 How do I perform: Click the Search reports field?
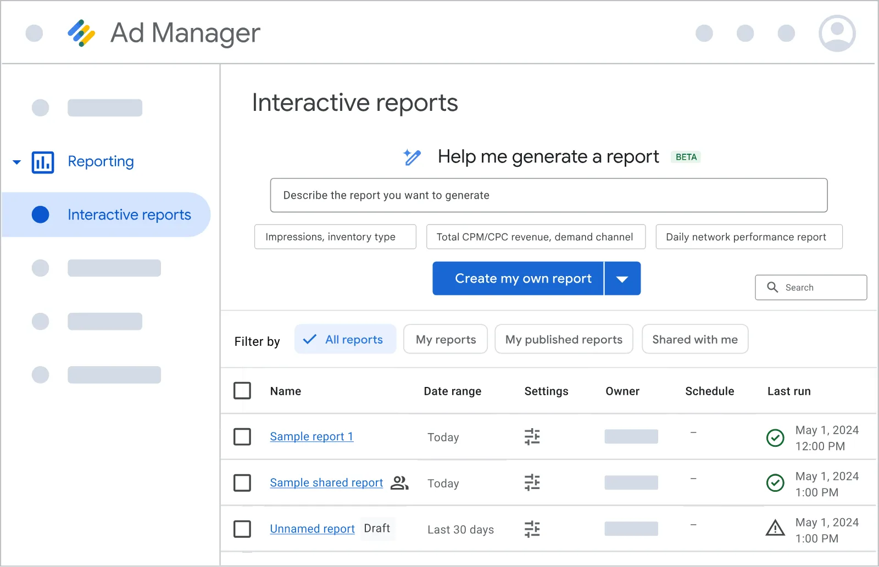tap(811, 288)
